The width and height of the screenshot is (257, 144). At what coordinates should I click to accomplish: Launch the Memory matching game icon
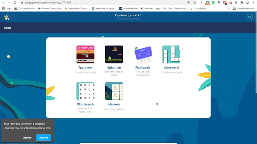pyautogui.click(x=114, y=91)
